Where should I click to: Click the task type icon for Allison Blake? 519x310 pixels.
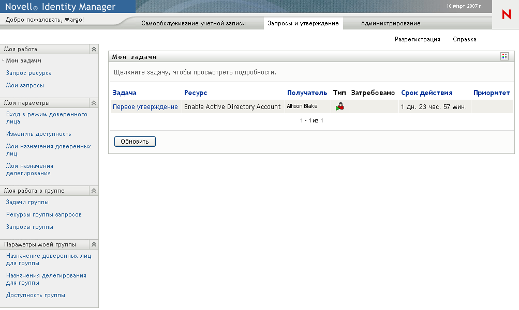coord(339,106)
